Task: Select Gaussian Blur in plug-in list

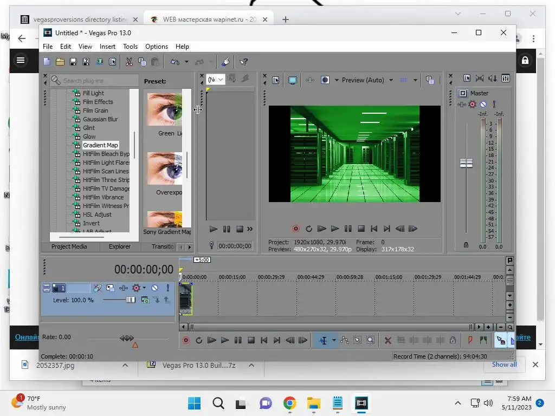Action: [100, 119]
